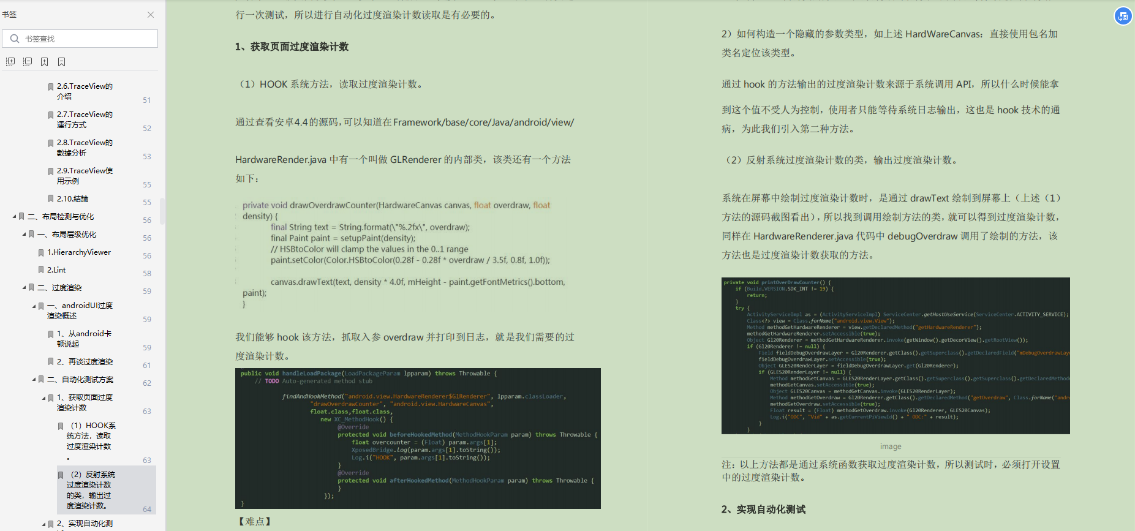Click the floating blue tool button at top right
The image size is (1135, 531).
1123,16
